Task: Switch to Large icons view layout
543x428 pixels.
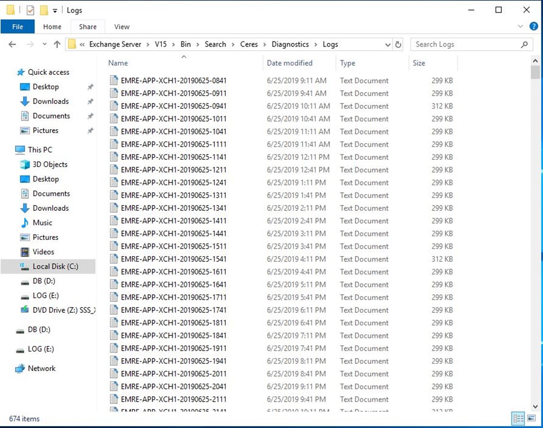Action: tap(532, 418)
